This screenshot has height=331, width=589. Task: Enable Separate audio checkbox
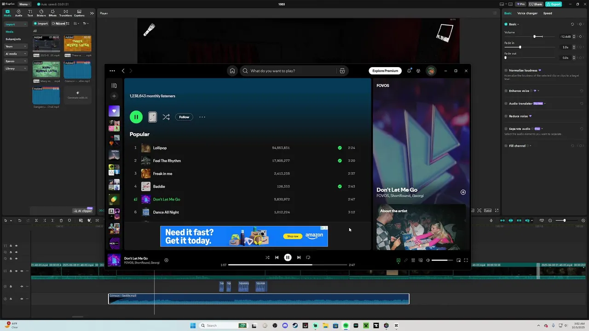[x=506, y=129]
